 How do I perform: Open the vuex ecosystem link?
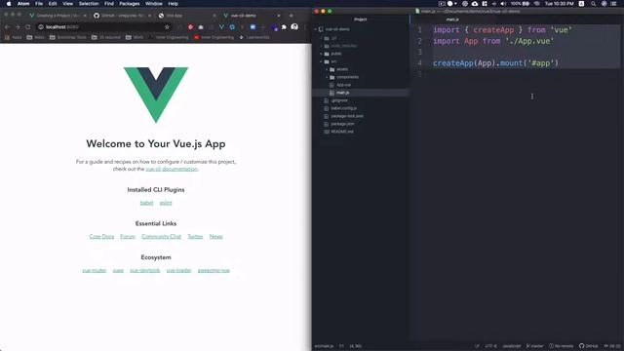pyautogui.click(x=118, y=271)
